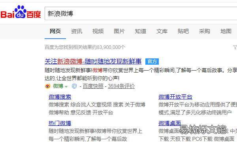
Task: Switch to the 图片 tab
Action: (x=119, y=31)
